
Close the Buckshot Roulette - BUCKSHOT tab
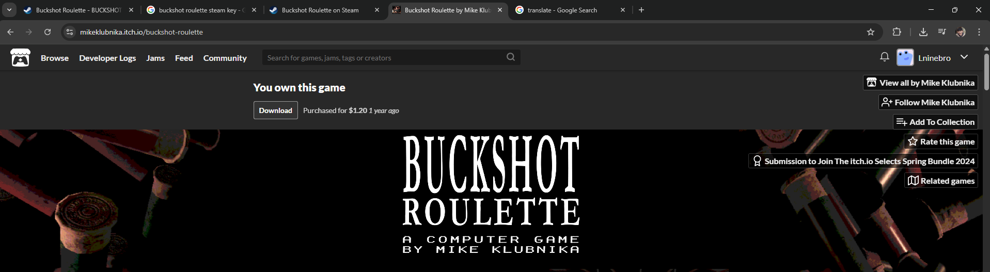131,10
